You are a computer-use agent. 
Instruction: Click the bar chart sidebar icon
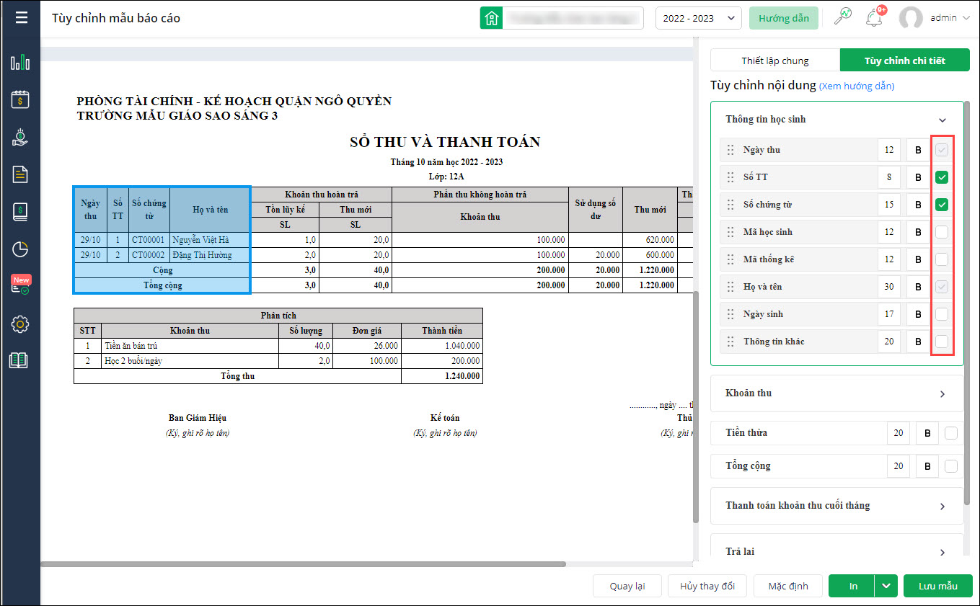point(20,63)
